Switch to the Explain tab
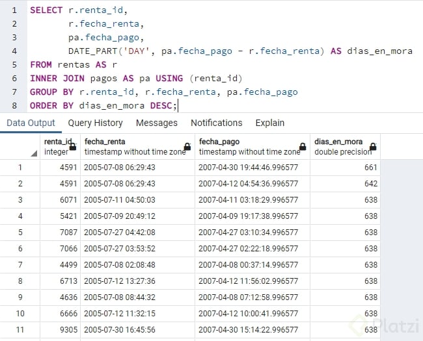The image size is (423, 341). pos(269,123)
